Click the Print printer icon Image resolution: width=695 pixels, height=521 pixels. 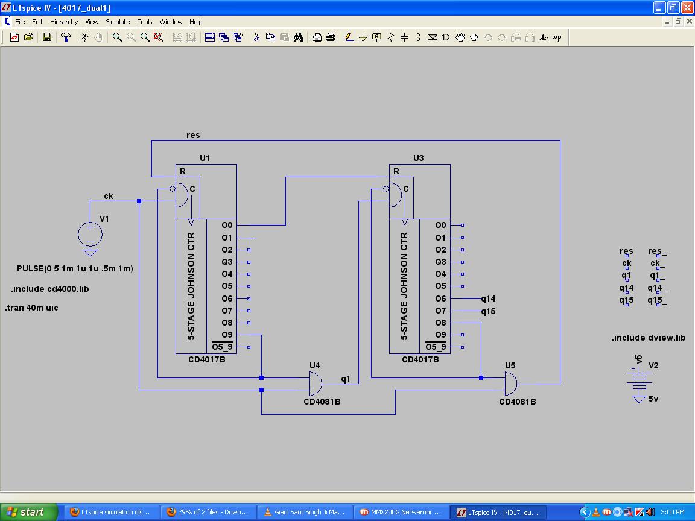[331, 37]
